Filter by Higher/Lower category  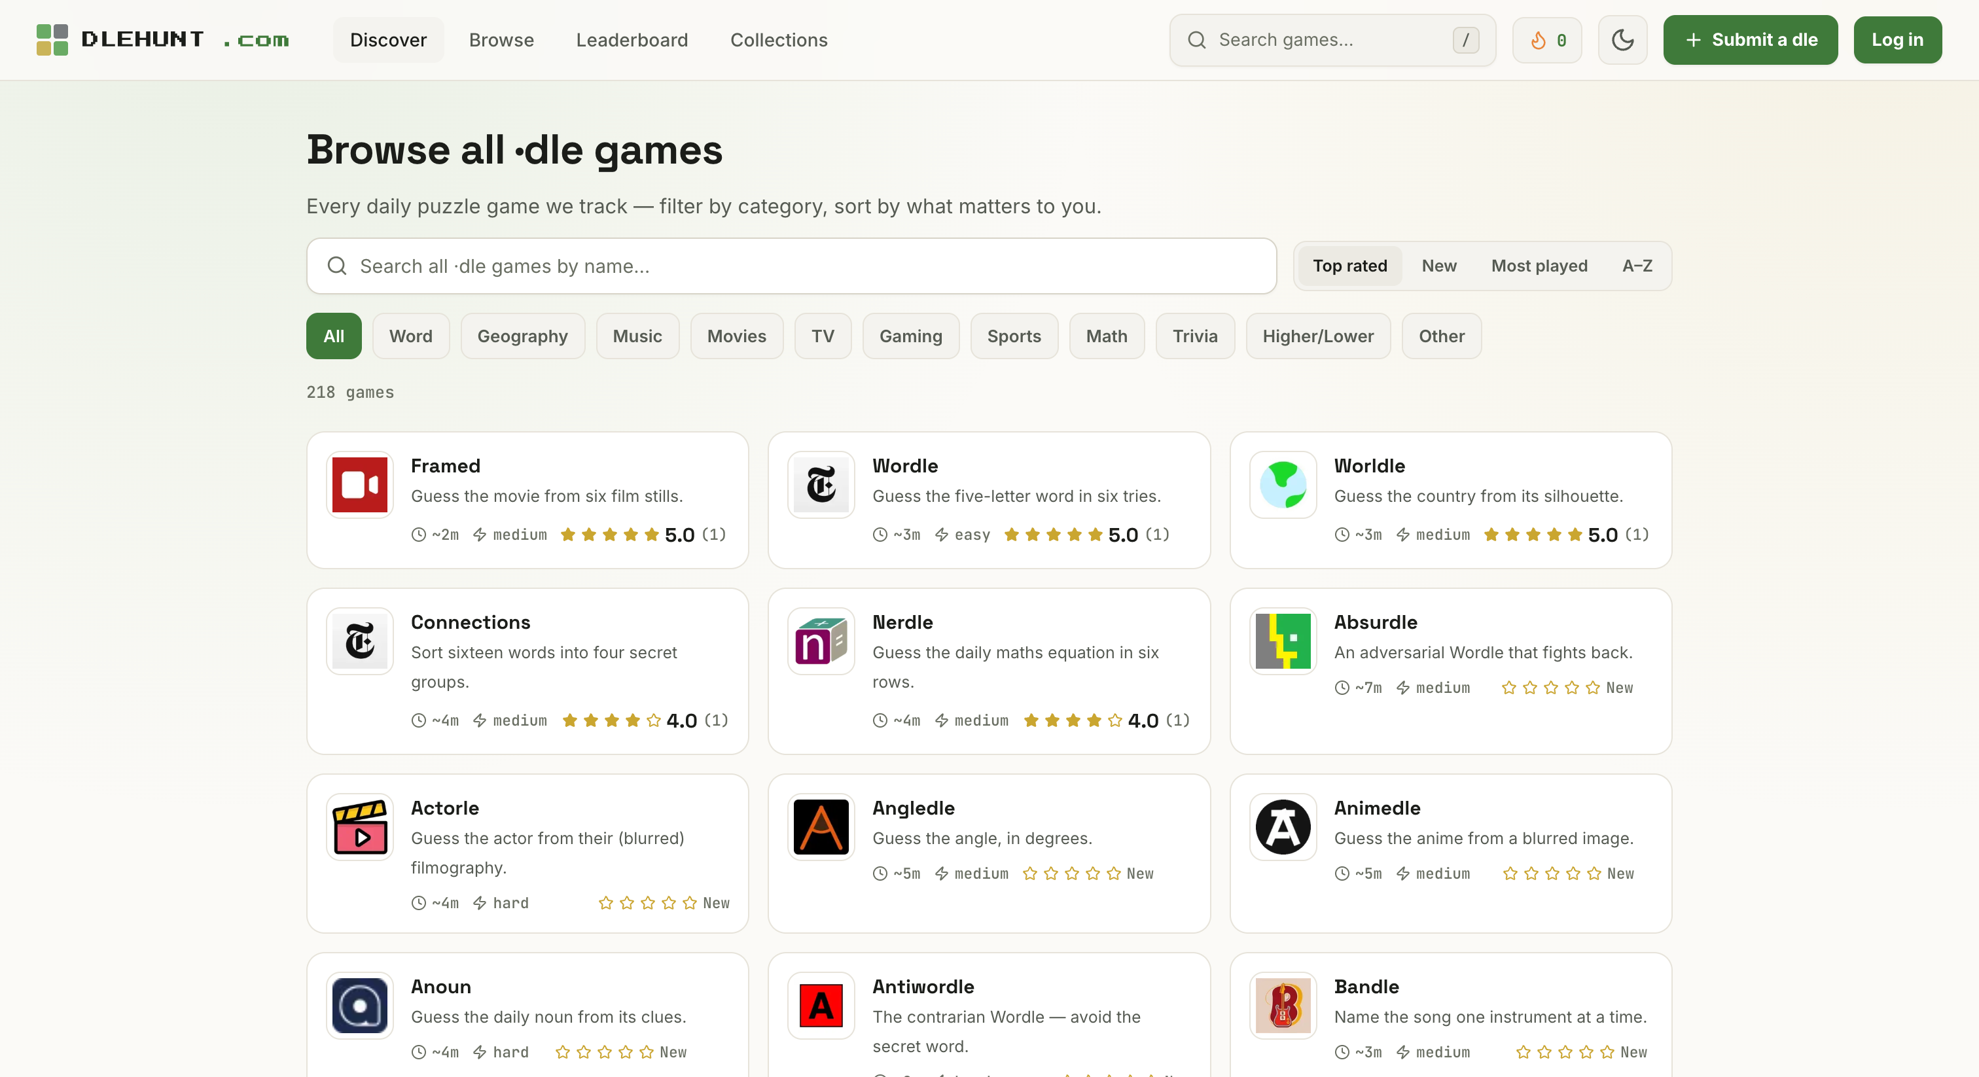tap(1317, 336)
